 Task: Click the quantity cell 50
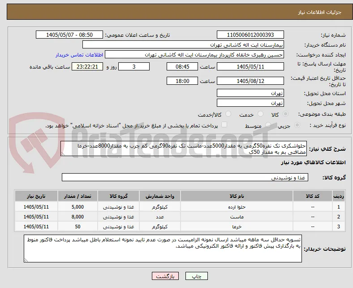77,227
